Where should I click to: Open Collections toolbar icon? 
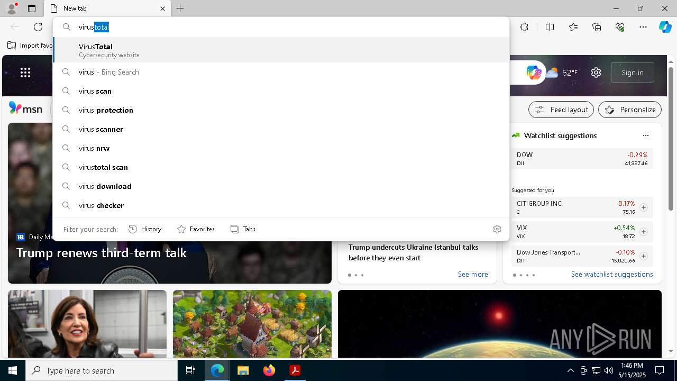(597, 27)
